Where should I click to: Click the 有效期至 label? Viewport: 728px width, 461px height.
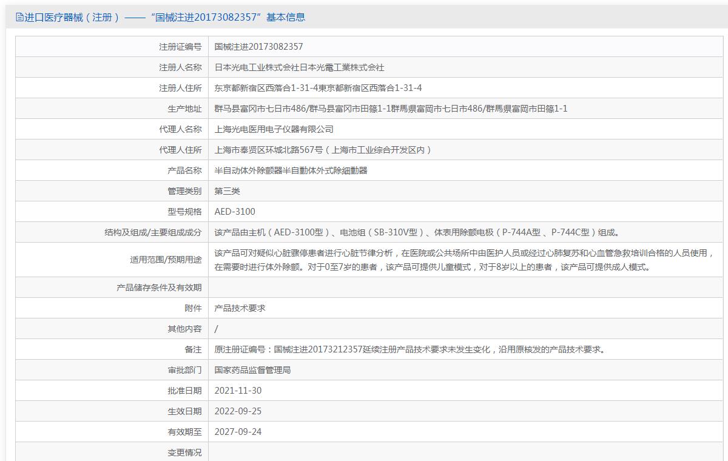[x=184, y=432]
